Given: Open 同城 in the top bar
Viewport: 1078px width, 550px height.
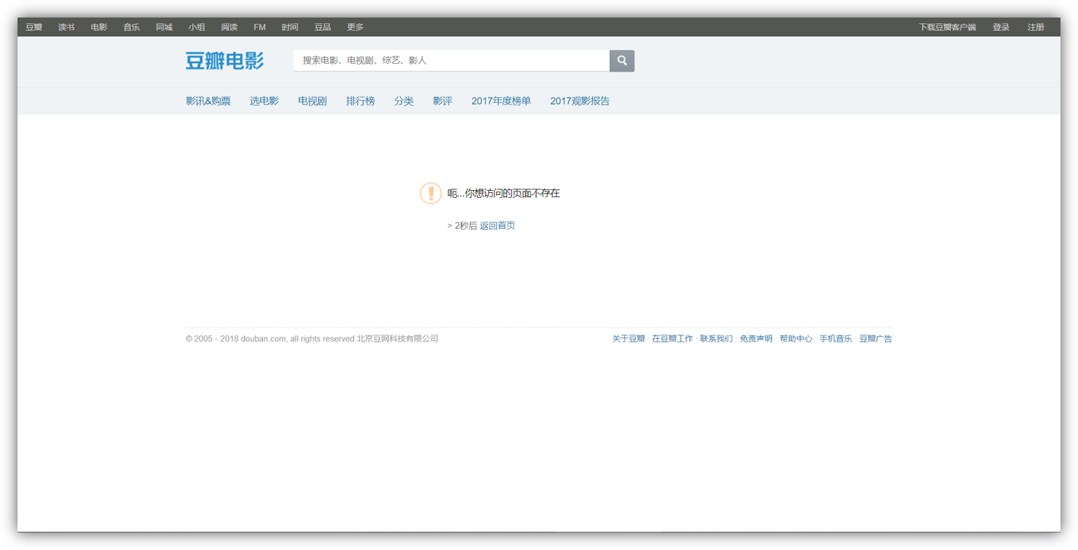Looking at the screenshot, I should pos(164,27).
